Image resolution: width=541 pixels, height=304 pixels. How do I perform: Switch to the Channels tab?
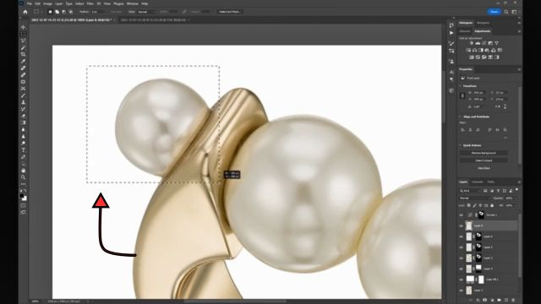[477, 182]
